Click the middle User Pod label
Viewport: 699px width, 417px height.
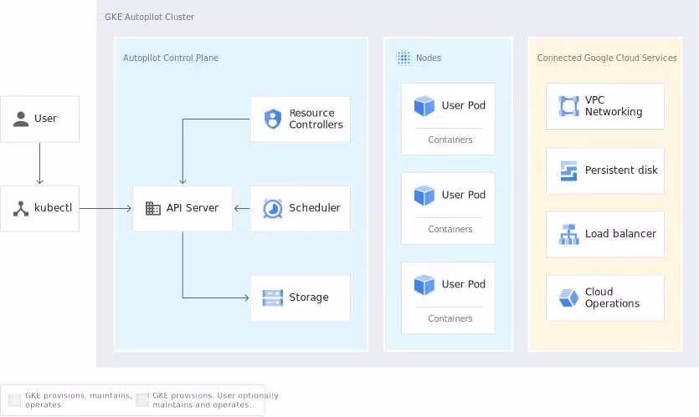(x=464, y=195)
